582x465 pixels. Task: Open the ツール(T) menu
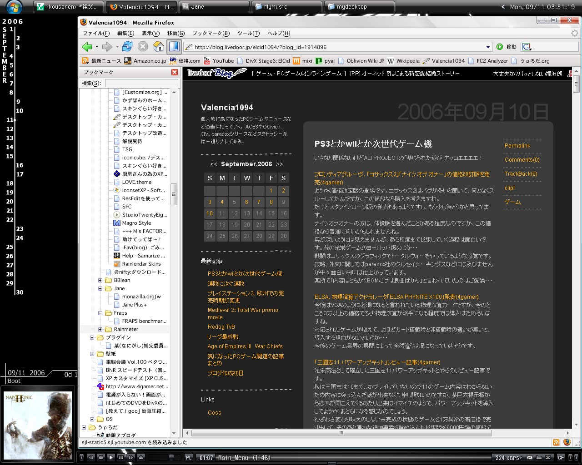tap(248, 33)
